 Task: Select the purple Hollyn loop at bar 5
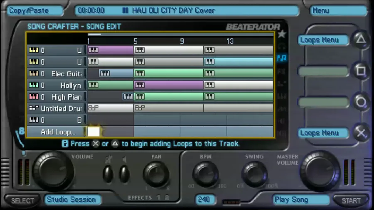(x=169, y=85)
